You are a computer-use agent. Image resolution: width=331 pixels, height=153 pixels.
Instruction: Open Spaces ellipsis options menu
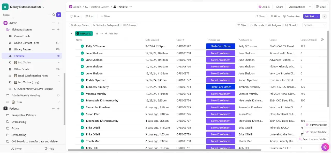click(x=49, y=15)
